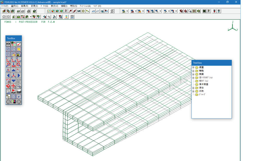Click the color bars icon in ToolBox

(14, 102)
